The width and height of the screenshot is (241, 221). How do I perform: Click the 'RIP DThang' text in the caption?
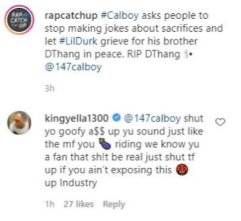pos(153,54)
